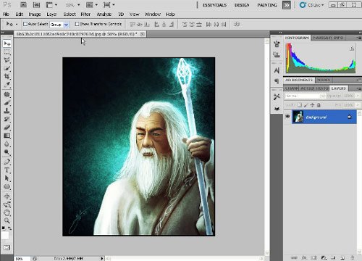Select the Zoom tool
This screenshot has width=362, height=261.
click(x=7, y=220)
